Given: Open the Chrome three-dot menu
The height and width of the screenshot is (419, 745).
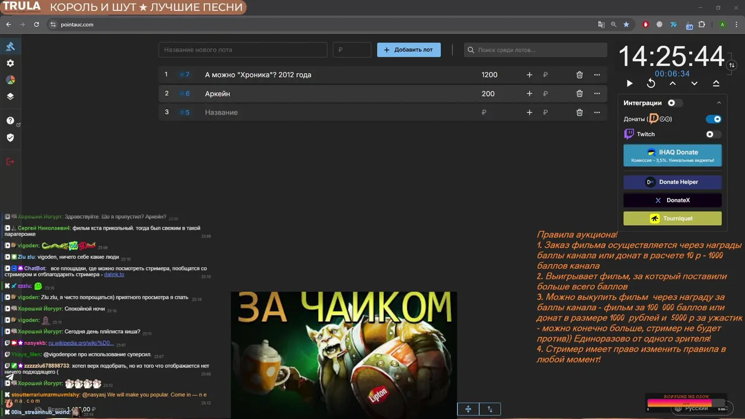Looking at the screenshot, I should pyautogui.click(x=736, y=24).
